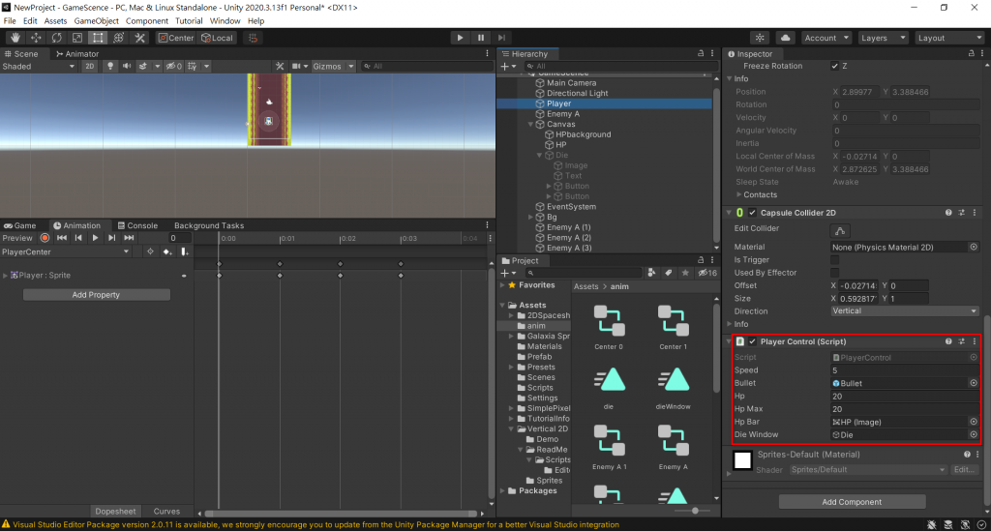Open the Layers dropdown
This screenshot has height=531, width=991.
(x=883, y=38)
